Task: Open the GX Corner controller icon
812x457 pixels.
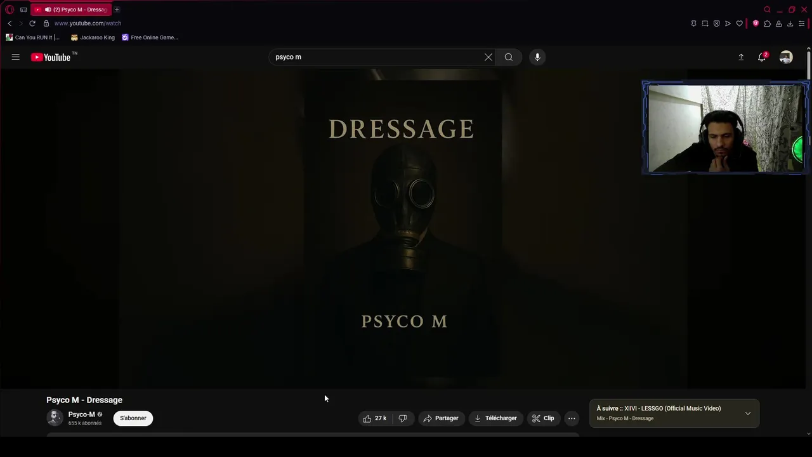Action: (23, 10)
